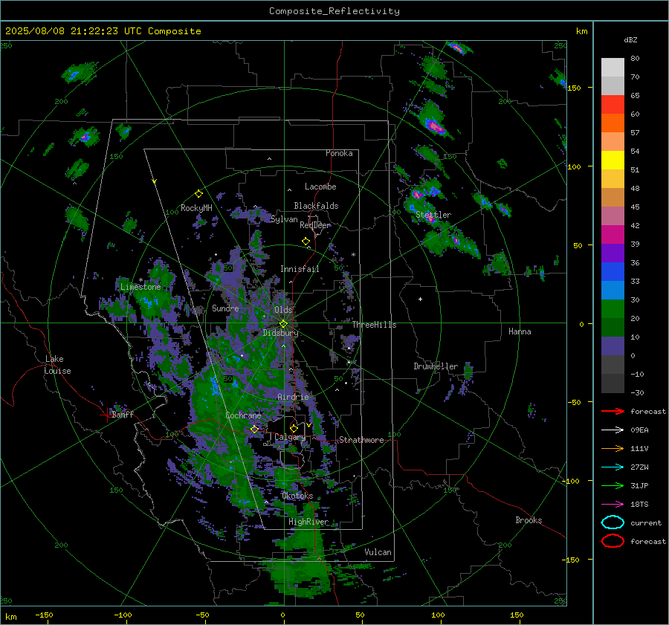
Task: Click the cyan current ellipse icon
Action: [613, 522]
